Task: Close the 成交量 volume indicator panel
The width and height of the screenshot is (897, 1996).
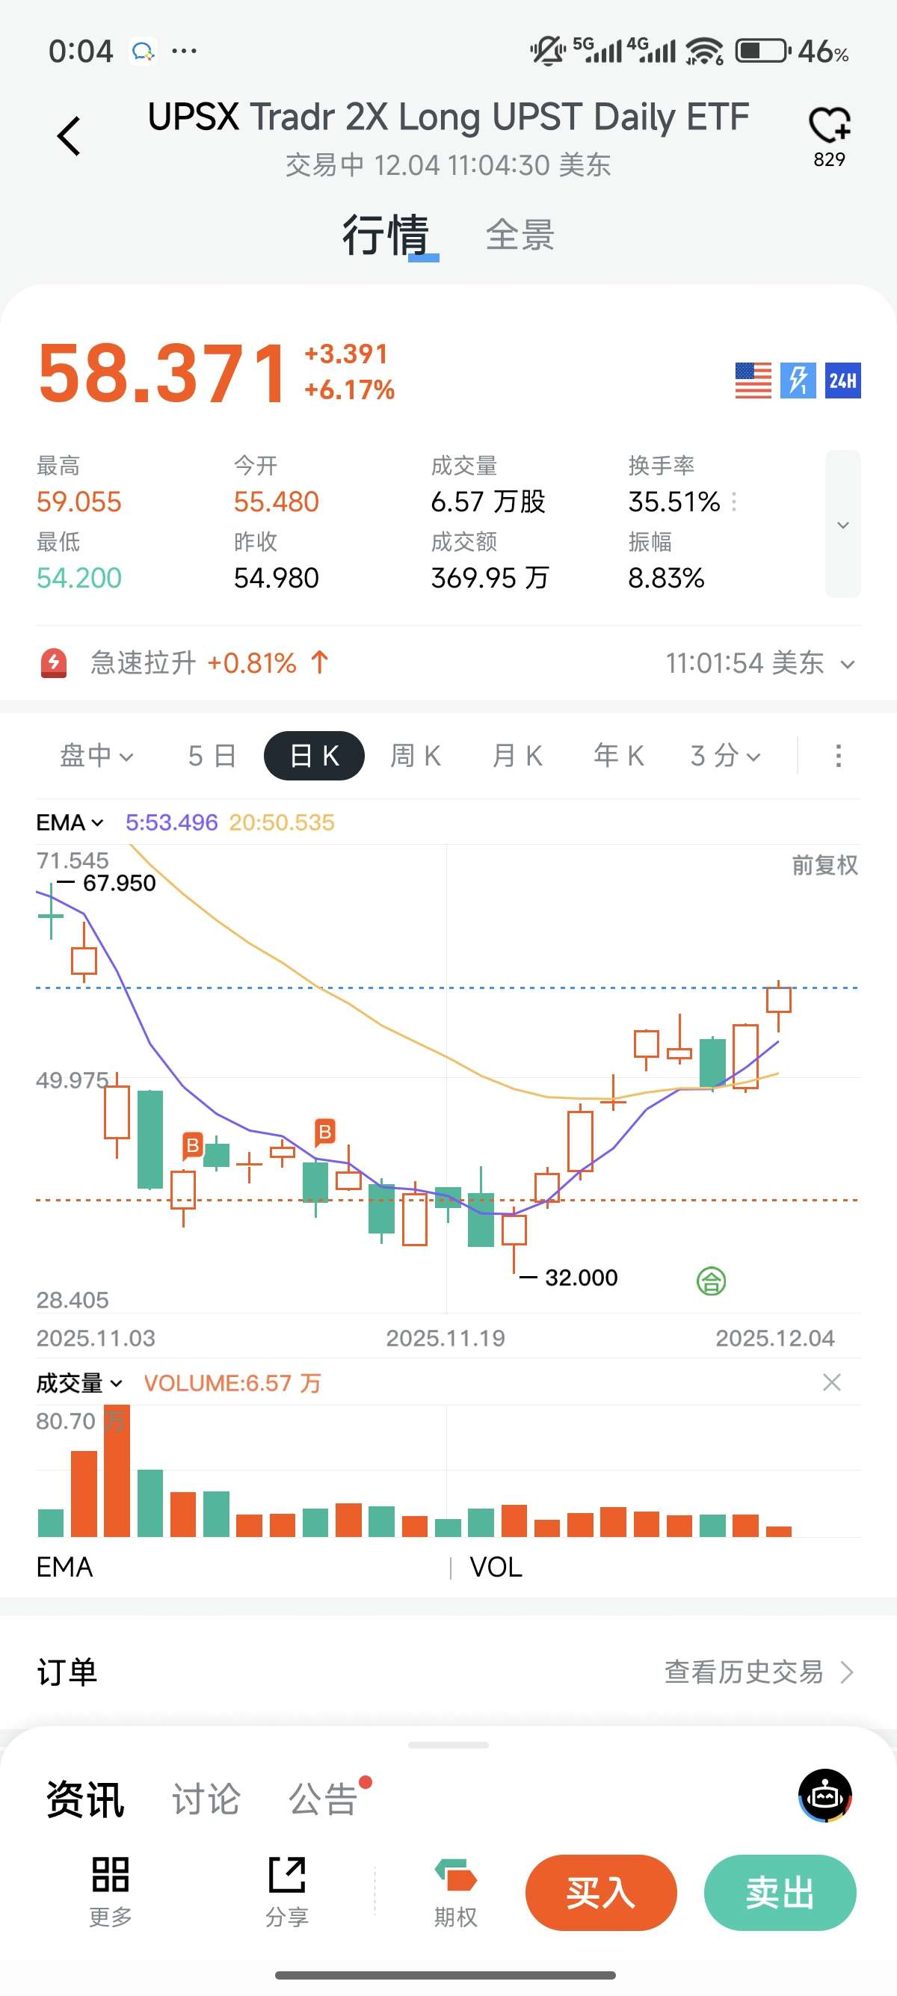Action: 831,1382
